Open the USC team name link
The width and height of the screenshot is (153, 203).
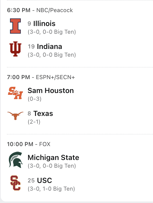pos(44,181)
